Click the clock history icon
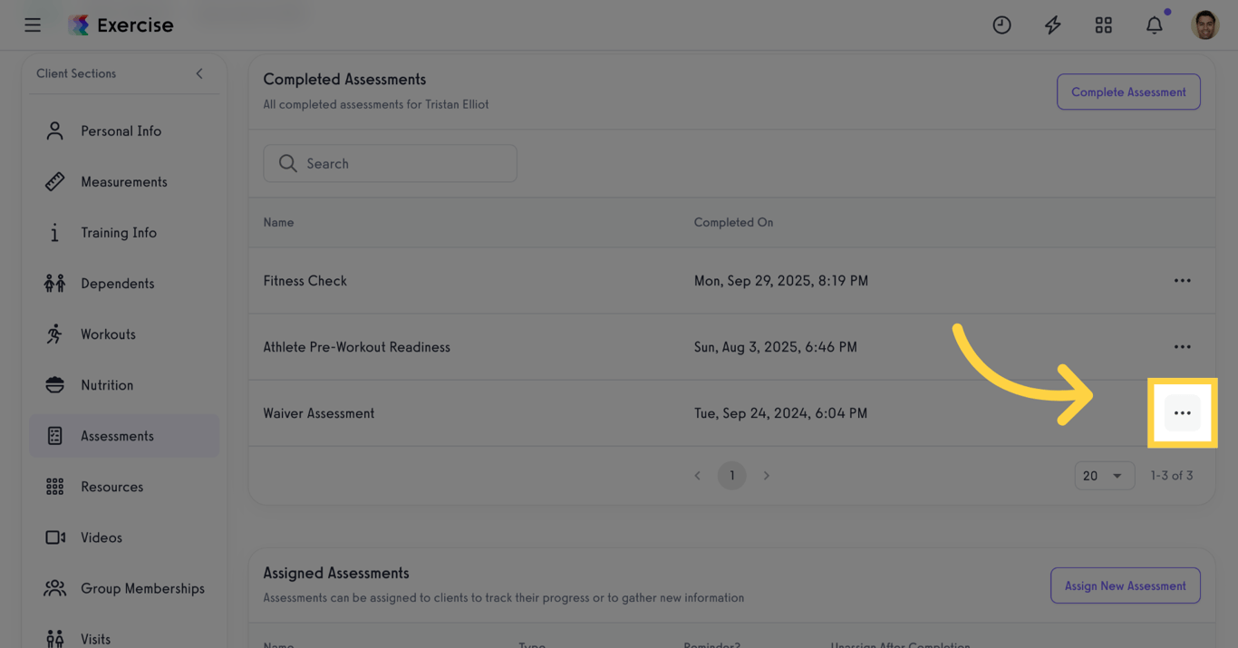Image resolution: width=1238 pixels, height=648 pixels. pyautogui.click(x=1001, y=25)
